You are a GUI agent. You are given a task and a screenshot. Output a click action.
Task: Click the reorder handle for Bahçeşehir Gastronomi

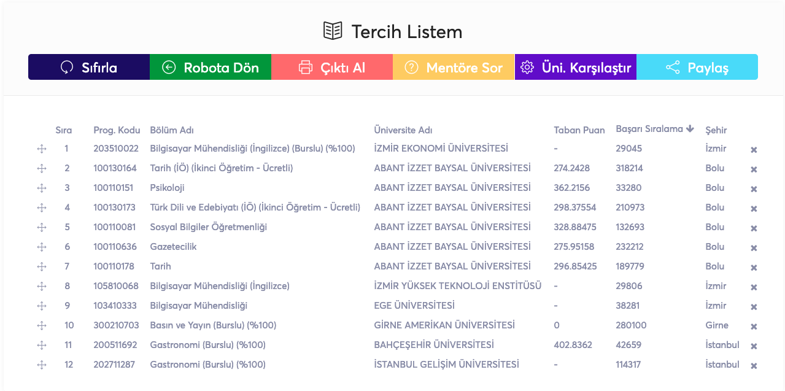coord(42,346)
